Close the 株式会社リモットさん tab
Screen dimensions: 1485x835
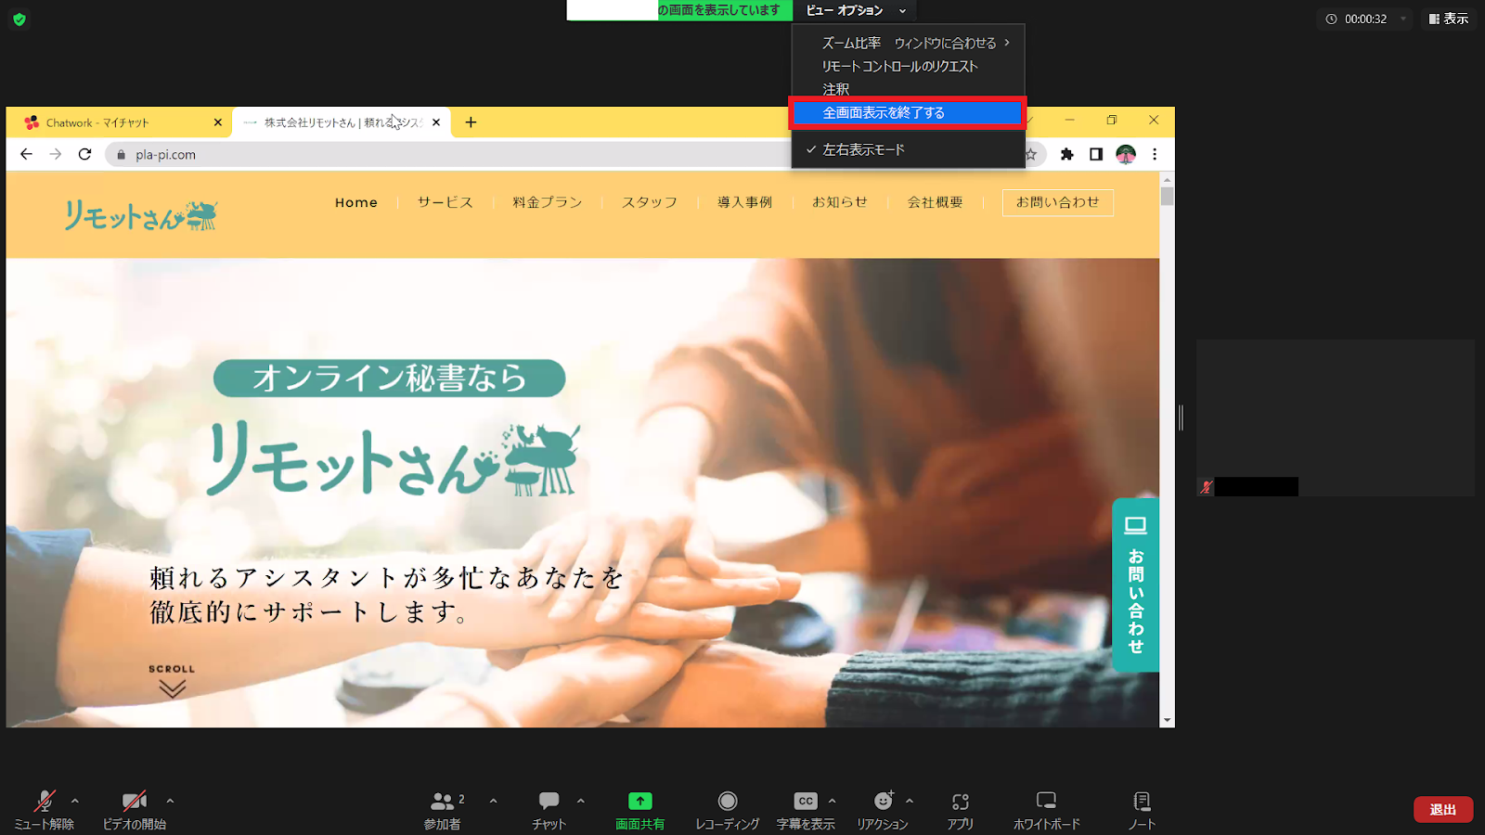point(436,122)
